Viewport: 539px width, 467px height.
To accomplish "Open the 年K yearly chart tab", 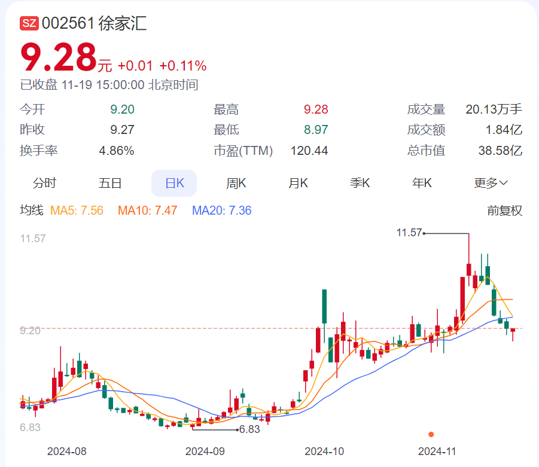I will pos(422,183).
